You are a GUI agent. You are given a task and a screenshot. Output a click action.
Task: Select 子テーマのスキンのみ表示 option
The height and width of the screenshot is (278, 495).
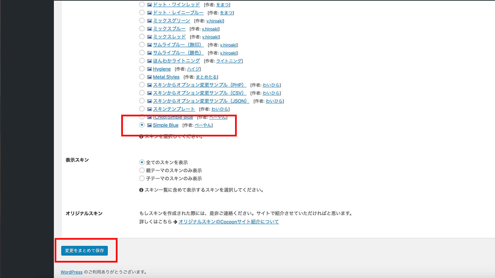142,178
